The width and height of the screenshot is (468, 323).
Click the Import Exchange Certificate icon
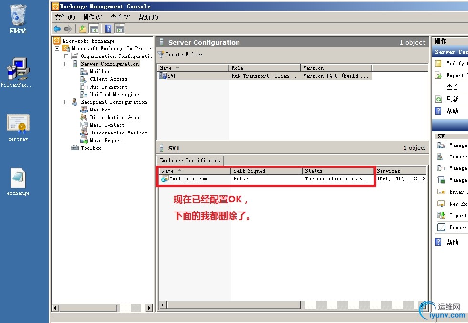[441, 215]
